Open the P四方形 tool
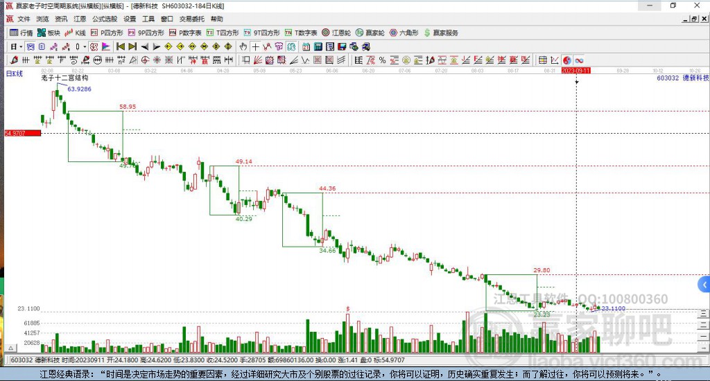 [x=107, y=33]
